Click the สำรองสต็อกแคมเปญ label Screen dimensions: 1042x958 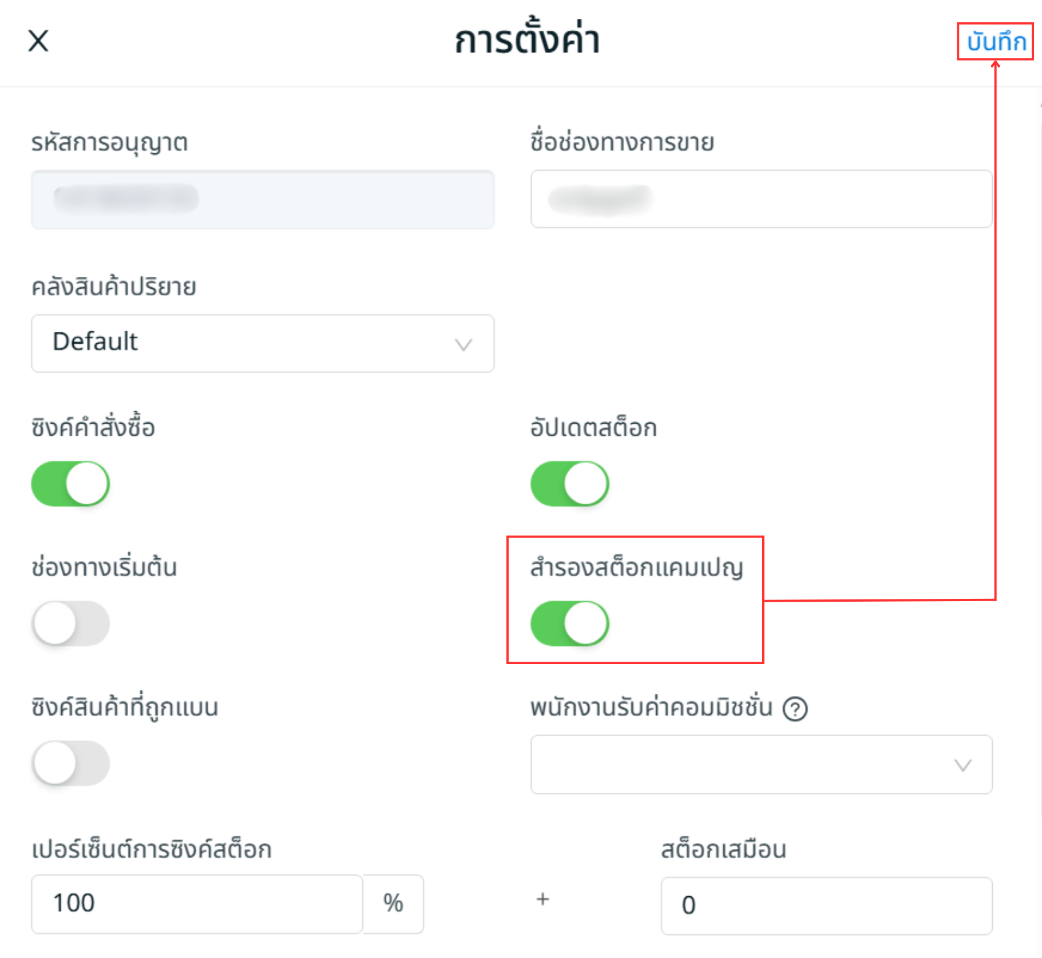(636, 568)
